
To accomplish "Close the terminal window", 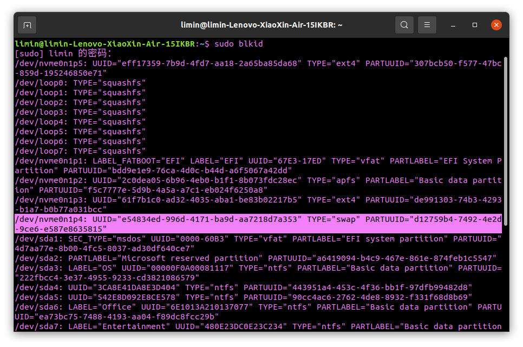I will [x=496, y=25].
